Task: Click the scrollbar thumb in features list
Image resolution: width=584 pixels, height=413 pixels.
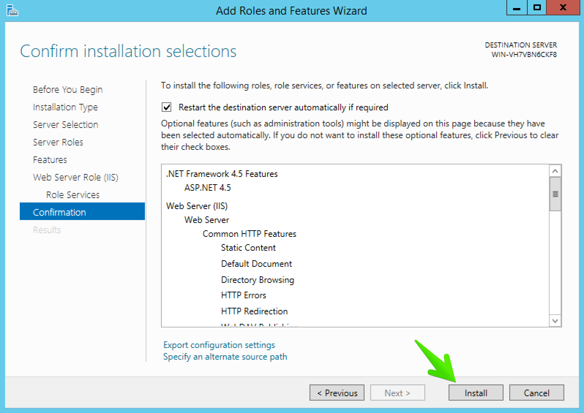Action: click(x=555, y=194)
